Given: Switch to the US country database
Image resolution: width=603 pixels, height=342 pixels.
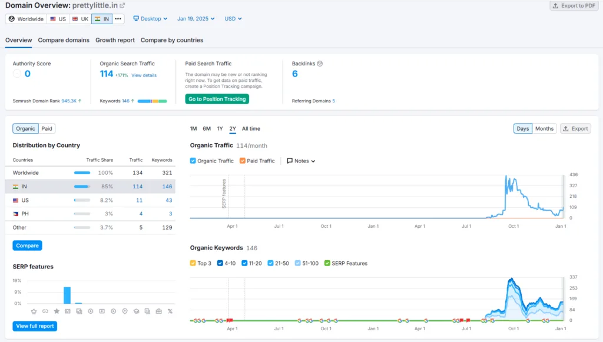Looking at the screenshot, I should 58,19.
